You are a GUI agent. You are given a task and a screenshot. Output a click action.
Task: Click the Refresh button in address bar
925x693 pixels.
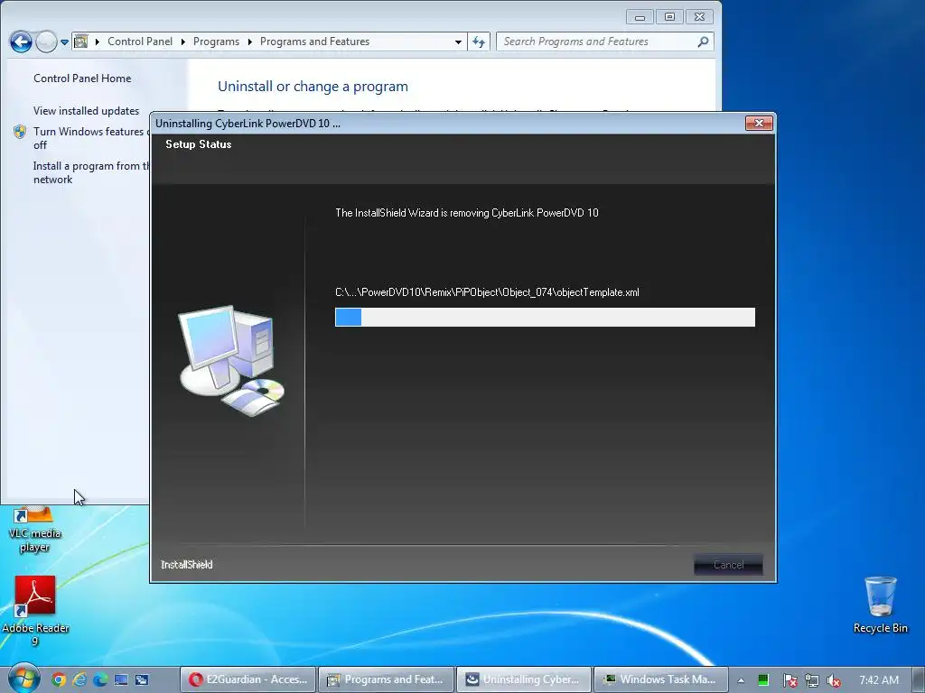(479, 42)
